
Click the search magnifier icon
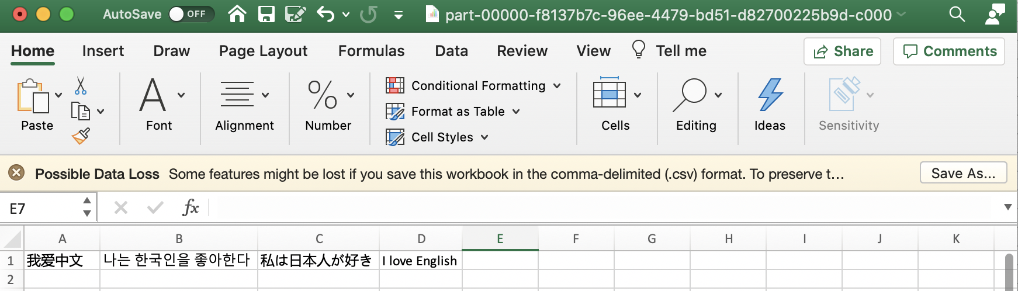tap(957, 14)
